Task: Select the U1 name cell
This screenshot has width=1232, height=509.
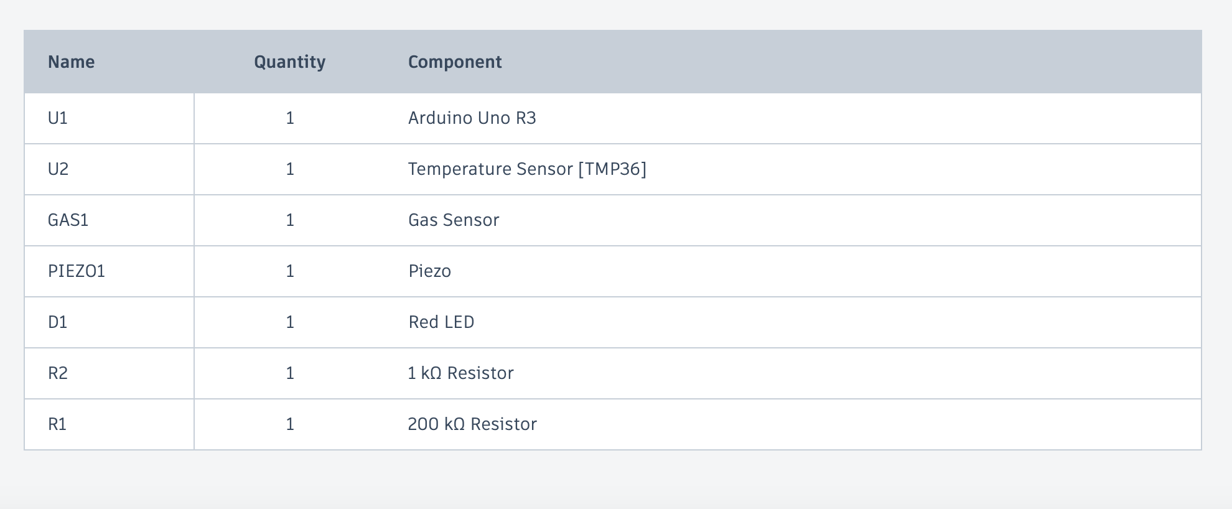Action: tap(110, 118)
